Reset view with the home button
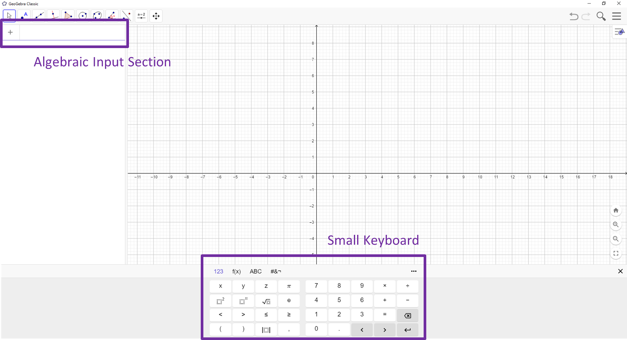 click(616, 210)
